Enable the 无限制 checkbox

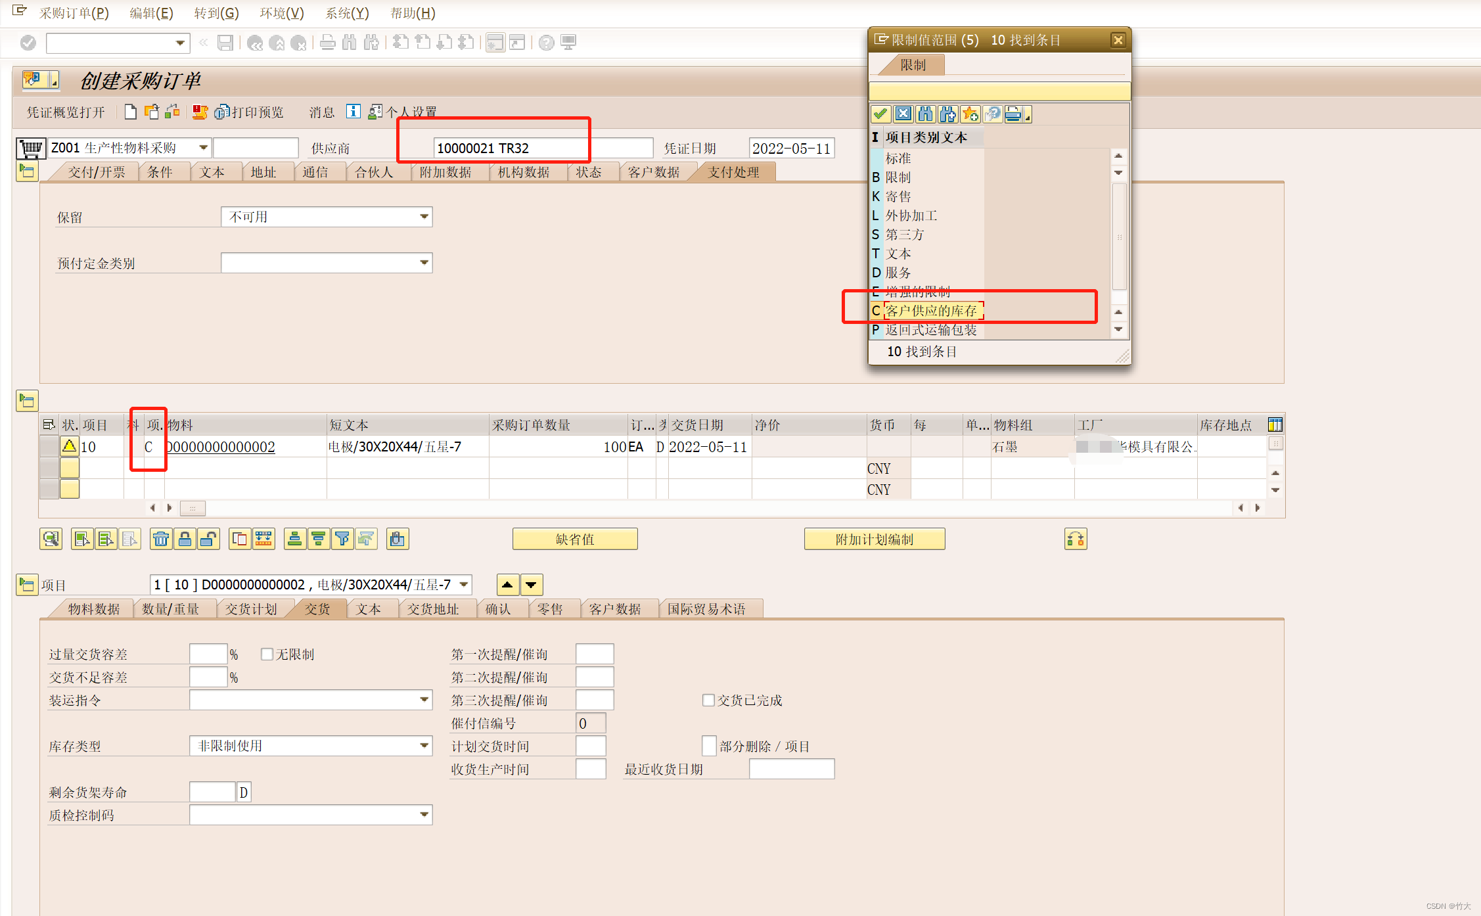tap(267, 654)
